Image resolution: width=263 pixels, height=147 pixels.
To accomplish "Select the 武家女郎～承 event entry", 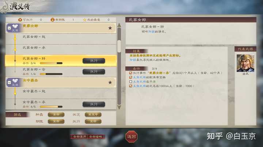I will 61,50.
